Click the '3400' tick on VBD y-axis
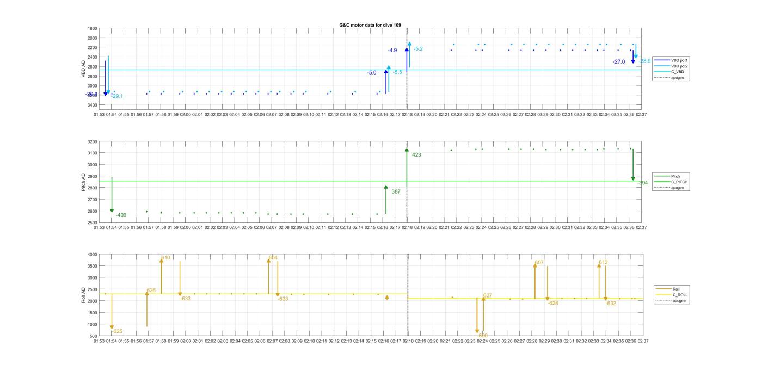The height and width of the screenshot is (377, 762). [x=93, y=105]
